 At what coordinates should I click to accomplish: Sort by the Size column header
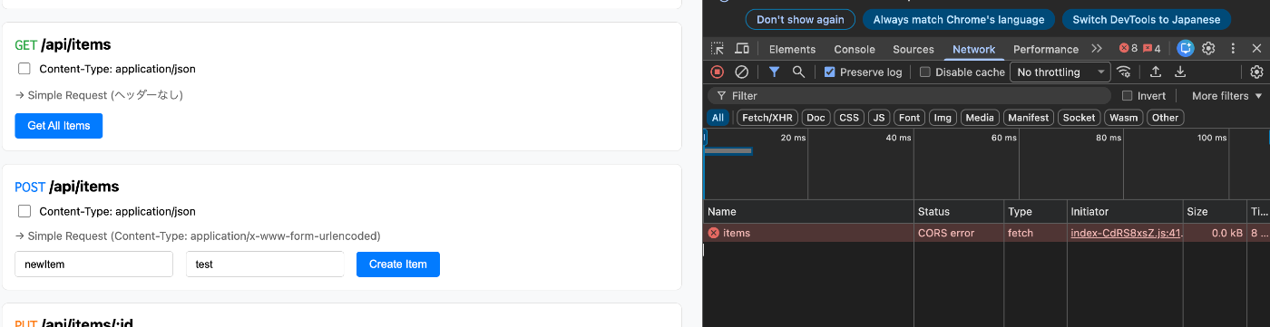(1214, 212)
